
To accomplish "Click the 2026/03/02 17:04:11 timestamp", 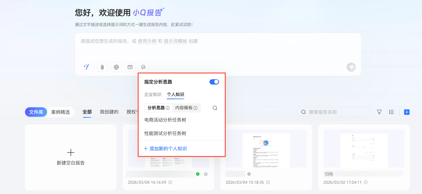I will [x=342, y=182].
